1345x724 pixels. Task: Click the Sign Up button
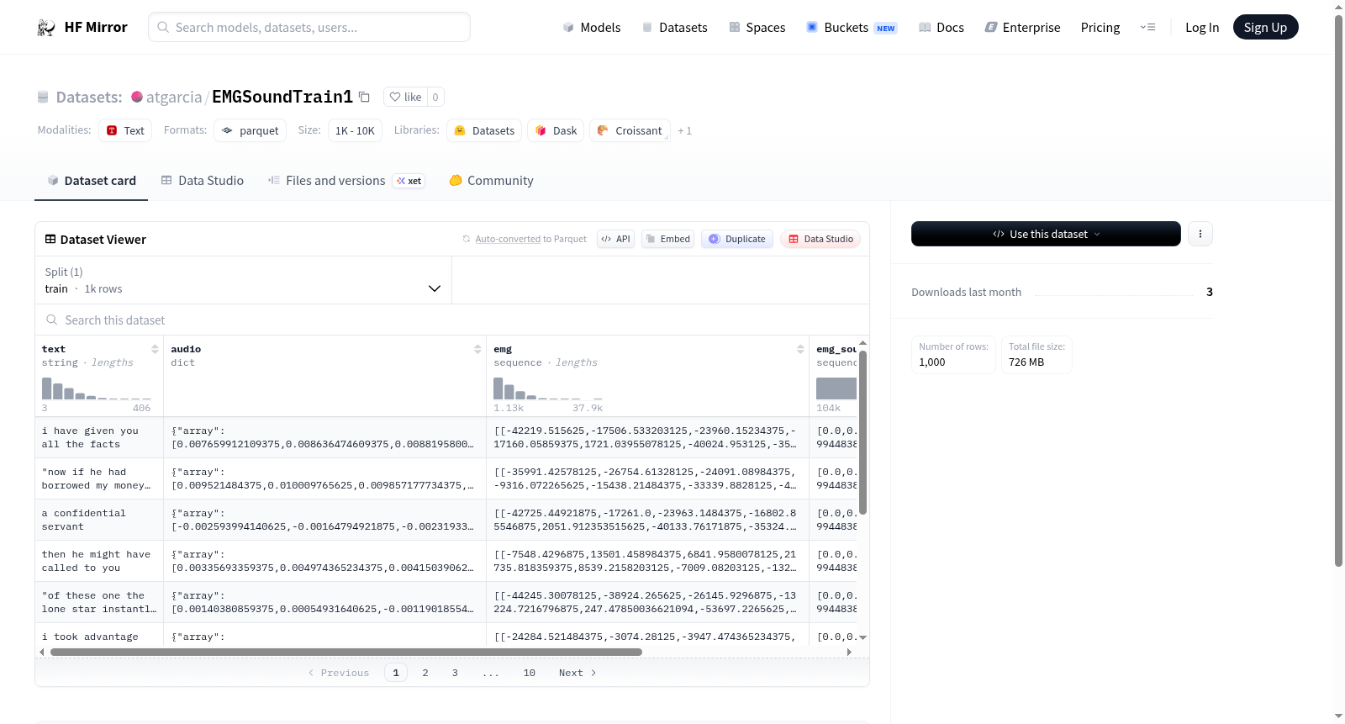click(x=1265, y=28)
